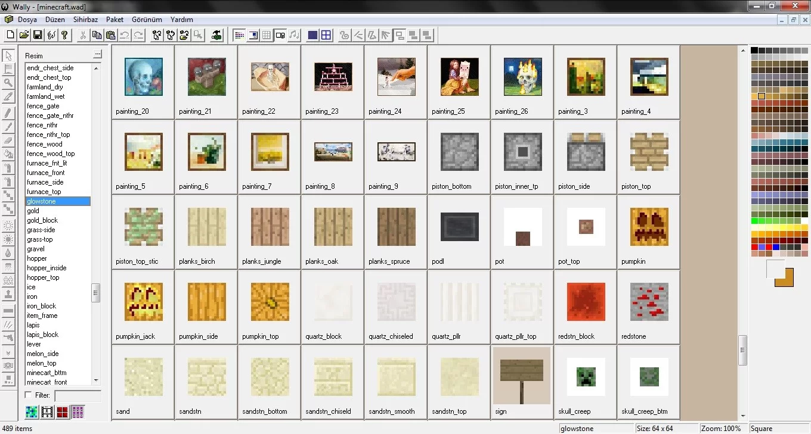Select the bright green palette swatch
The image size is (811, 434).
[754, 221]
